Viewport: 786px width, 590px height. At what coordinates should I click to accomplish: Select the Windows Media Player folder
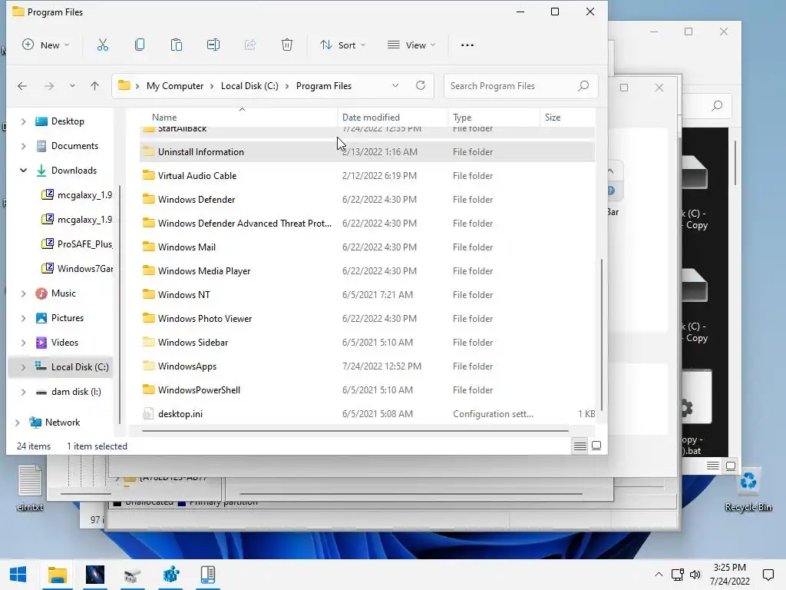click(x=368, y=271)
